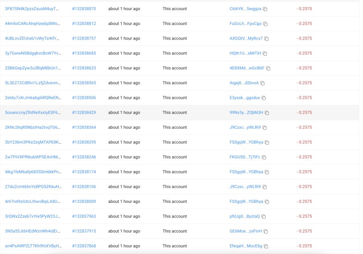Open account FuGcLh...FpxCgo
Screen dimensions: 363x254
(245, 24)
